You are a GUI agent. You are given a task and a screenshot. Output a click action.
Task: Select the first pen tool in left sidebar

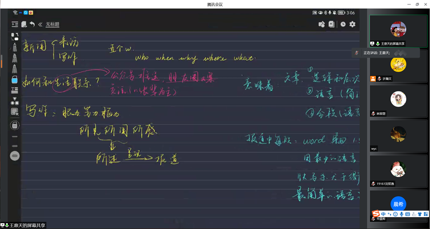14,48
